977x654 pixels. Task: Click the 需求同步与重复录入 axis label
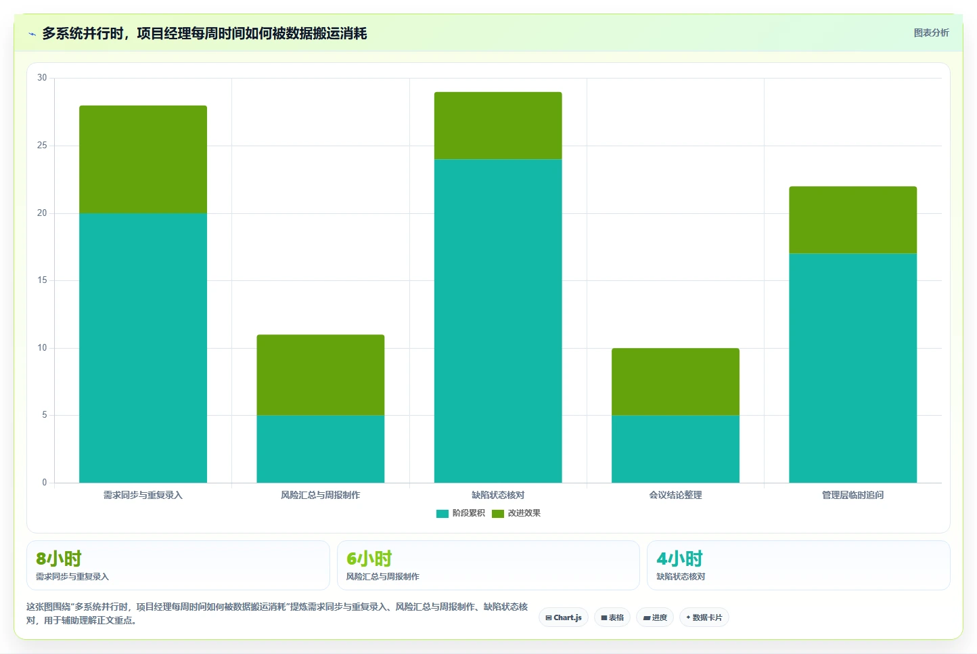click(x=143, y=495)
